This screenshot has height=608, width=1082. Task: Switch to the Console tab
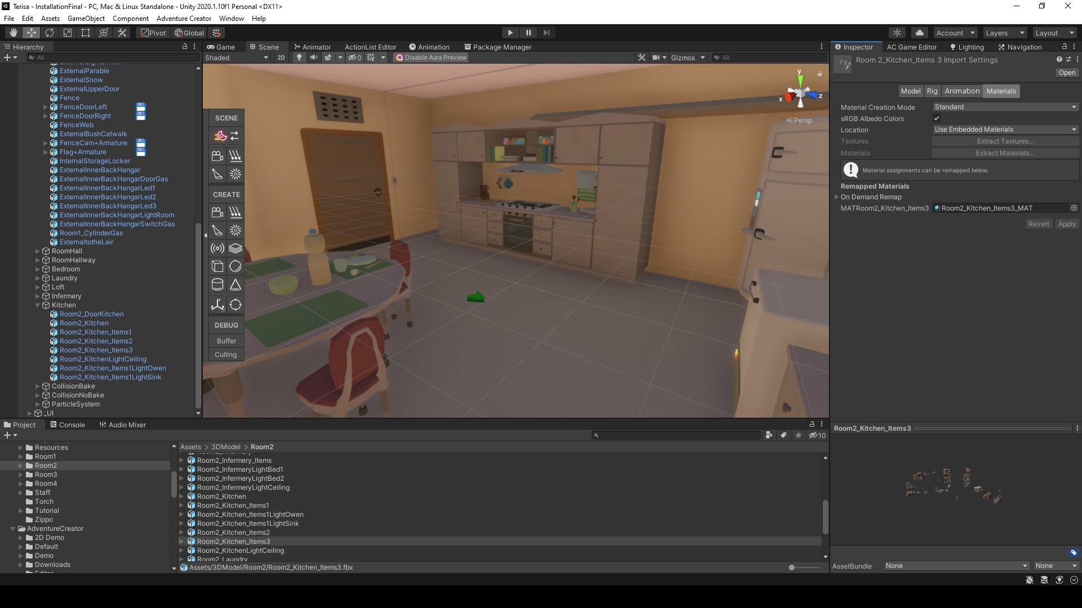click(x=67, y=424)
